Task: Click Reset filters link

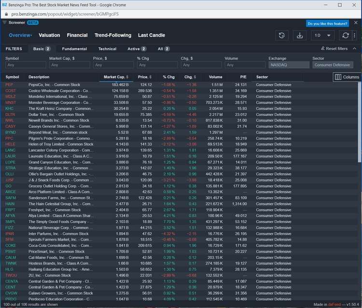Action: [x=334, y=48]
